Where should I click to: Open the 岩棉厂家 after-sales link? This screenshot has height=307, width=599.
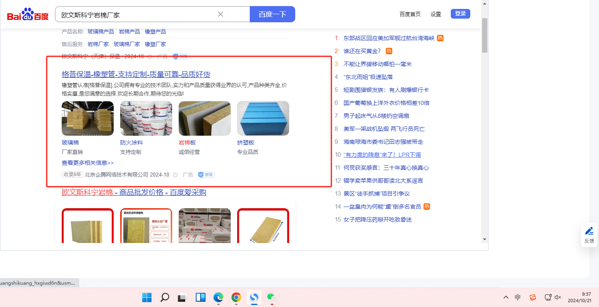[x=98, y=44]
